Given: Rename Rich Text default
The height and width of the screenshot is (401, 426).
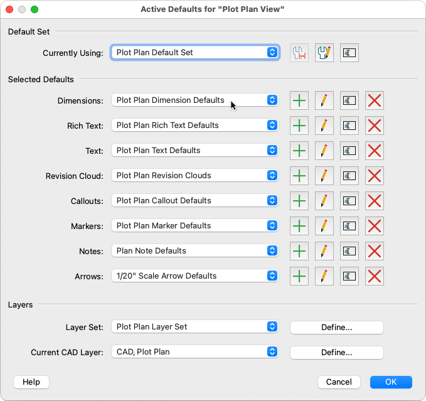Looking at the screenshot, I should pyautogui.click(x=349, y=126).
